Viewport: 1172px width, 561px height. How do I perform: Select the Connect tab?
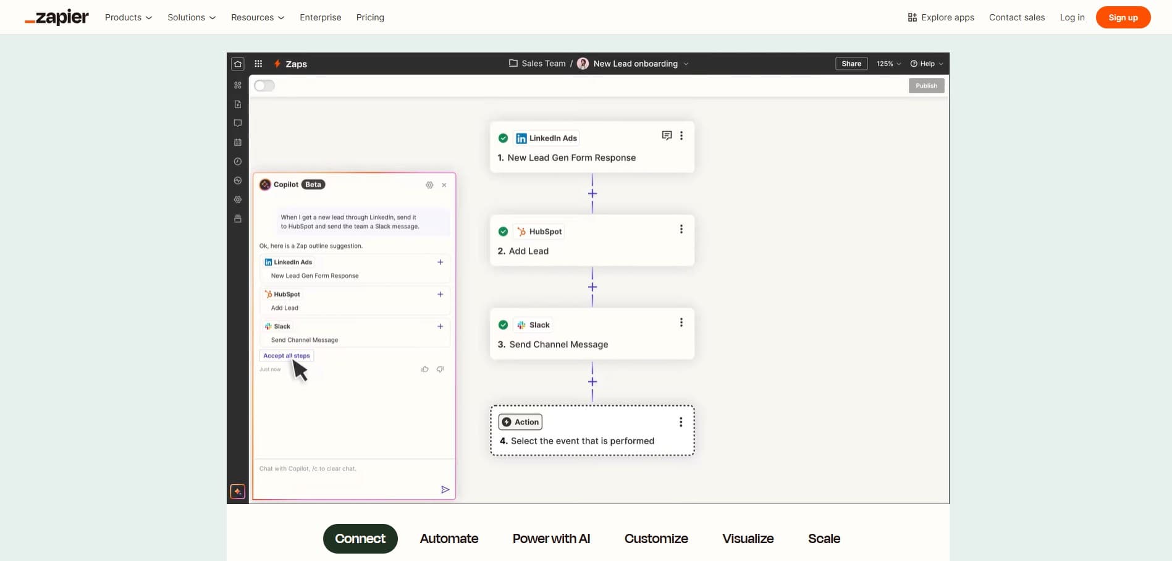(360, 539)
